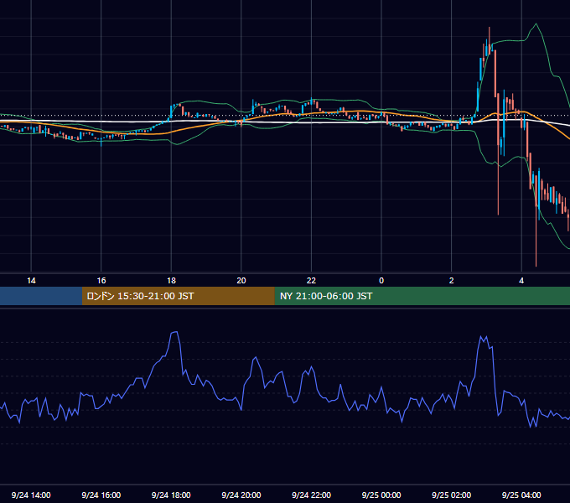Click the ロンドン 15:30-21:00 JST session bar
The image size is (570, 503).
tap(178, 296)
